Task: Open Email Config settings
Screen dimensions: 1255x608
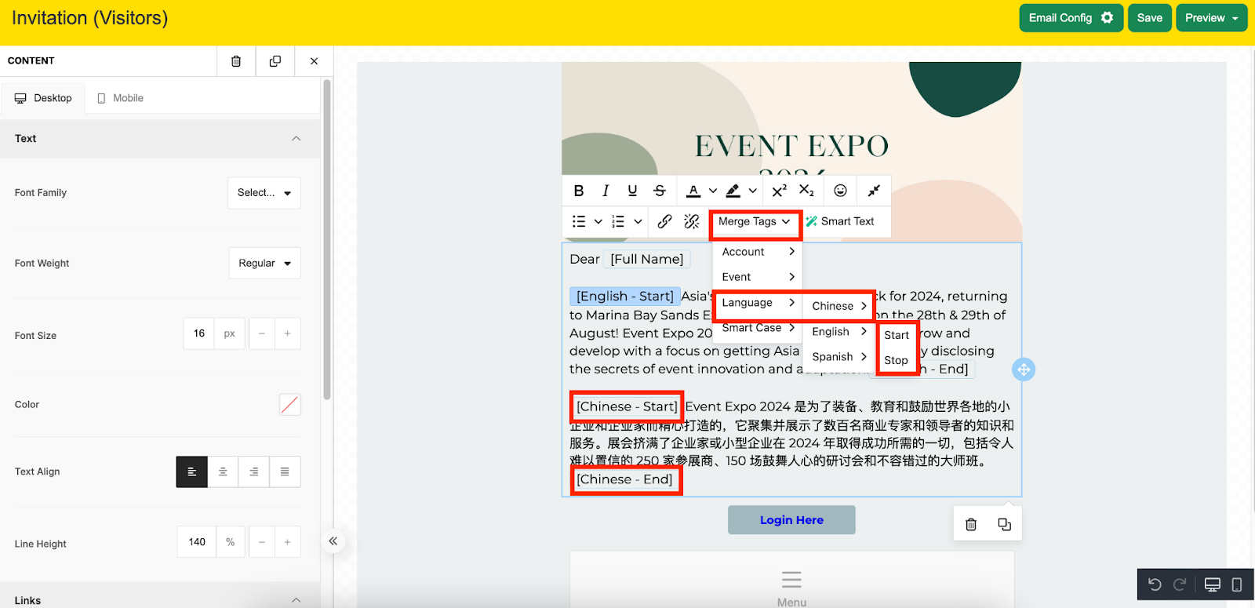Action: click(x=1071, y=18)
